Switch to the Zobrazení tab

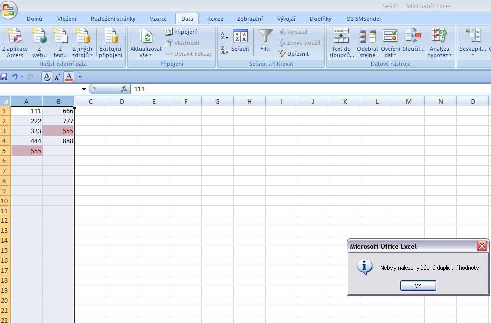(x=250, y=19)
